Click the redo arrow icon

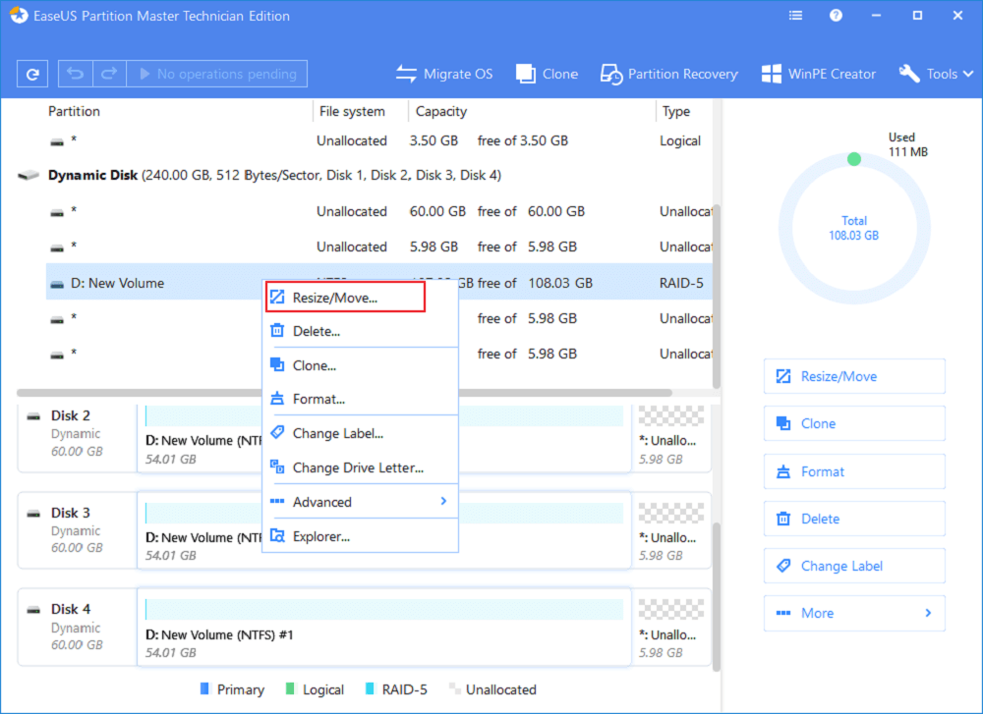[109, 74]
